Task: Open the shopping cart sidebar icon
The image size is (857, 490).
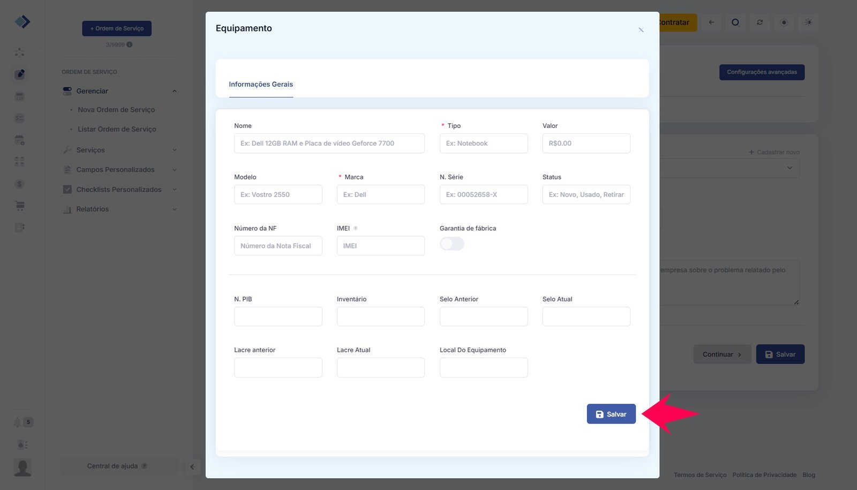Action: coord(20,206)
